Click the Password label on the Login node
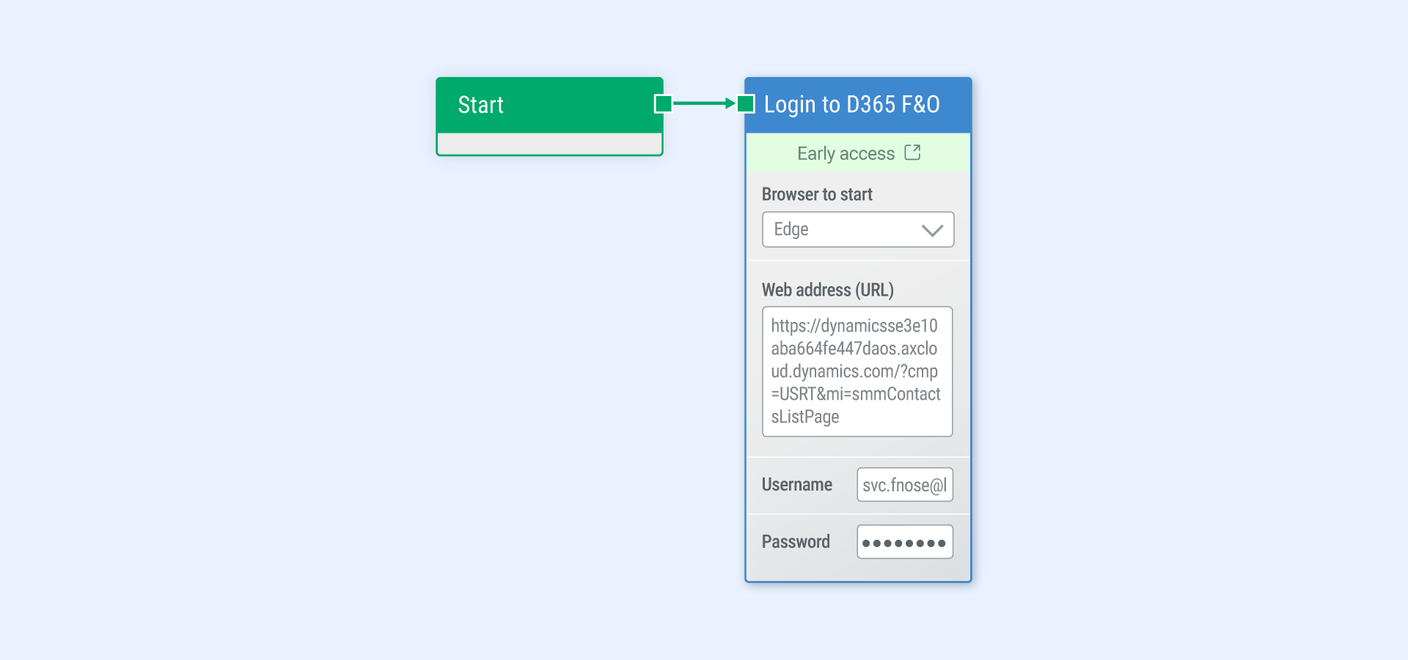Image resolution: width=1408 pixels, height=660 pixels. 795,541
